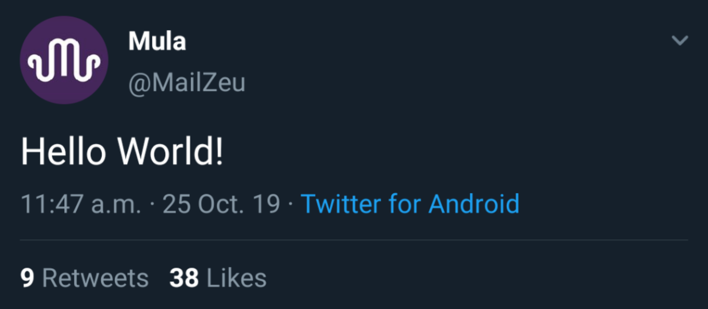708x309 pixels.
Task: View the 9 Retweets list
Action: 84,278
